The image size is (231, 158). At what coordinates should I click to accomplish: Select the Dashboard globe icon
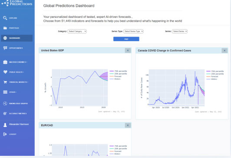pyautogui.click(x=5, y=38)
